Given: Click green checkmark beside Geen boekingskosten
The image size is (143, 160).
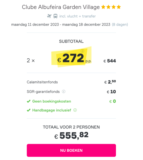Looking at the screenshot, I should [29, 101].
